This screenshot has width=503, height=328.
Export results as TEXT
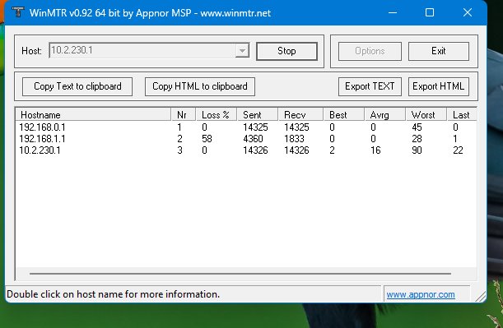coord(370,86)
